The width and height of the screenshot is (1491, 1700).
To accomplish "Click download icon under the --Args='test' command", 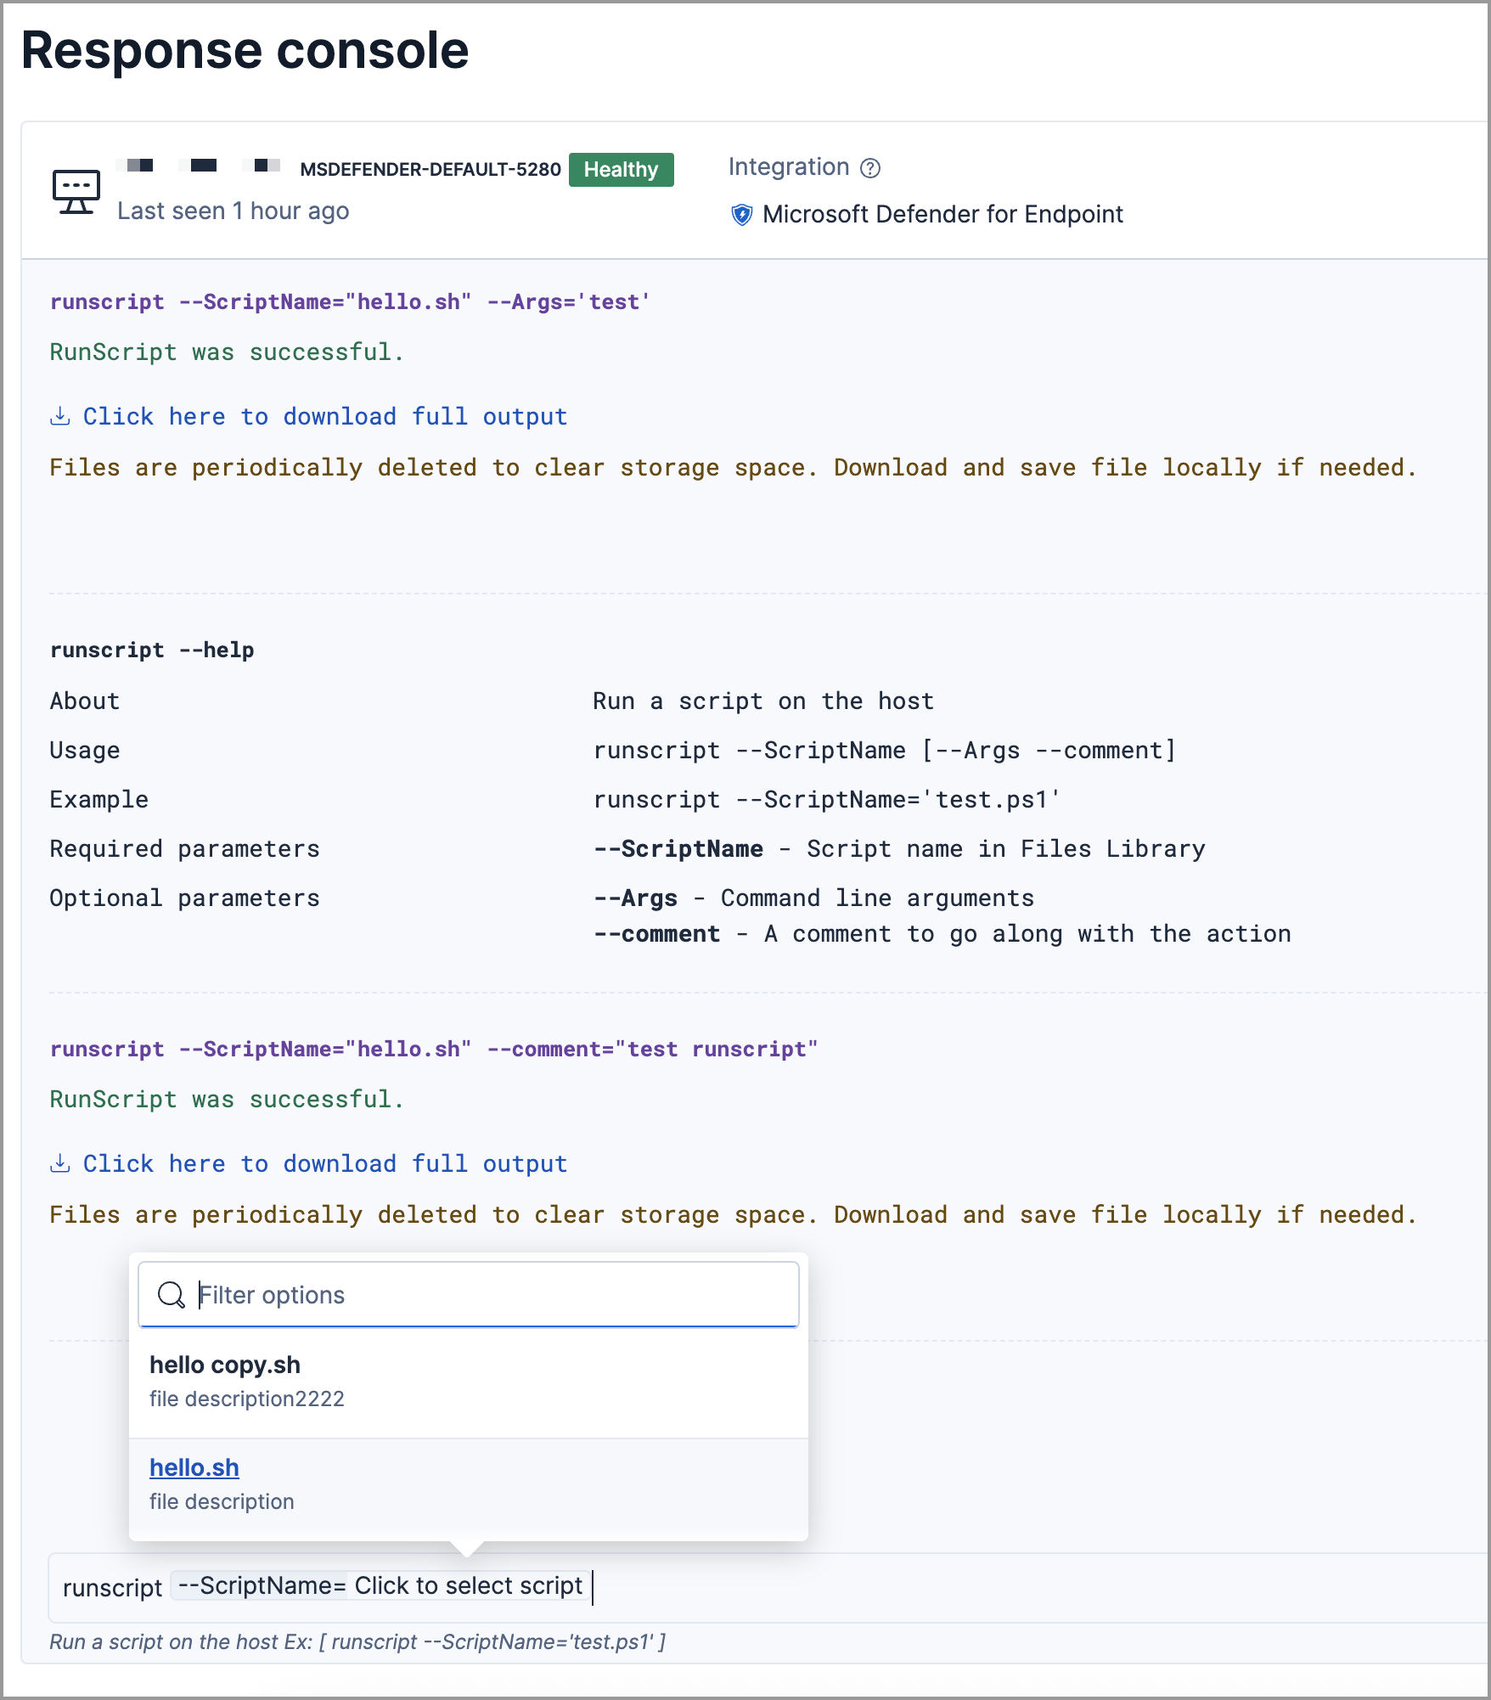I will (x=60, y=416).
